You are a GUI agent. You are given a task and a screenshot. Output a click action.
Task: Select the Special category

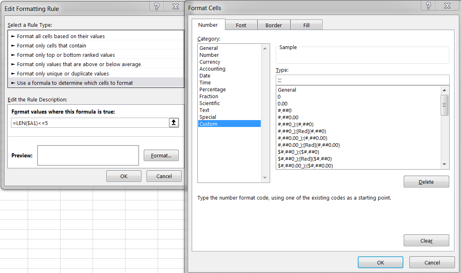tap(229, 117)
